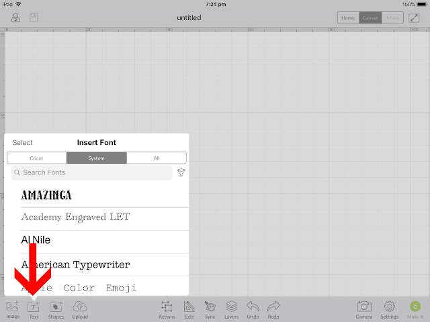Tap the Redo arrow
The width and height of the screenshot is (430, 322).
point(273,310)
